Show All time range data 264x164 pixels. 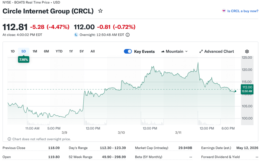pos(93,51)
